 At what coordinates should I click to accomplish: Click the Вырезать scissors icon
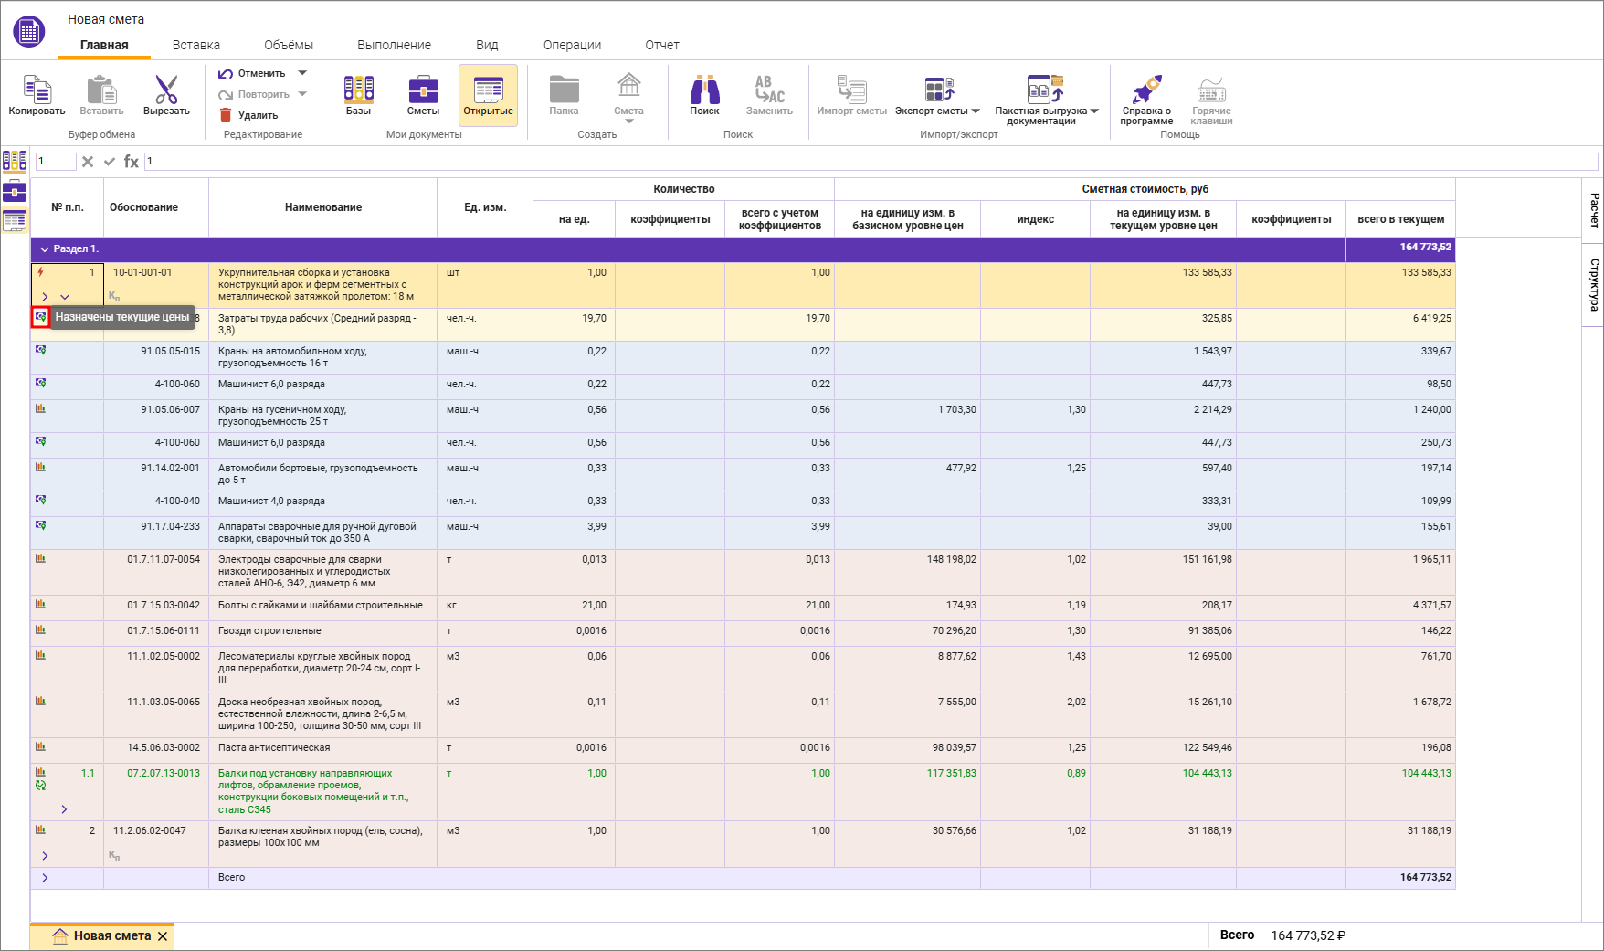(x=166, y=91)
